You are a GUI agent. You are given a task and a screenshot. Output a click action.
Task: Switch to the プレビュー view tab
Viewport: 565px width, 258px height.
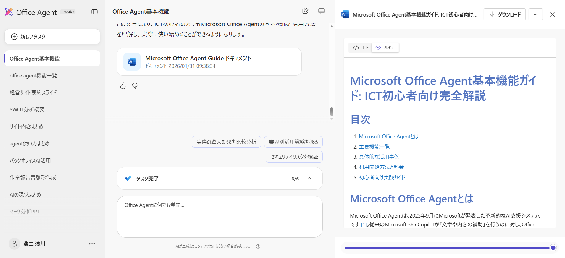(385, 48)
